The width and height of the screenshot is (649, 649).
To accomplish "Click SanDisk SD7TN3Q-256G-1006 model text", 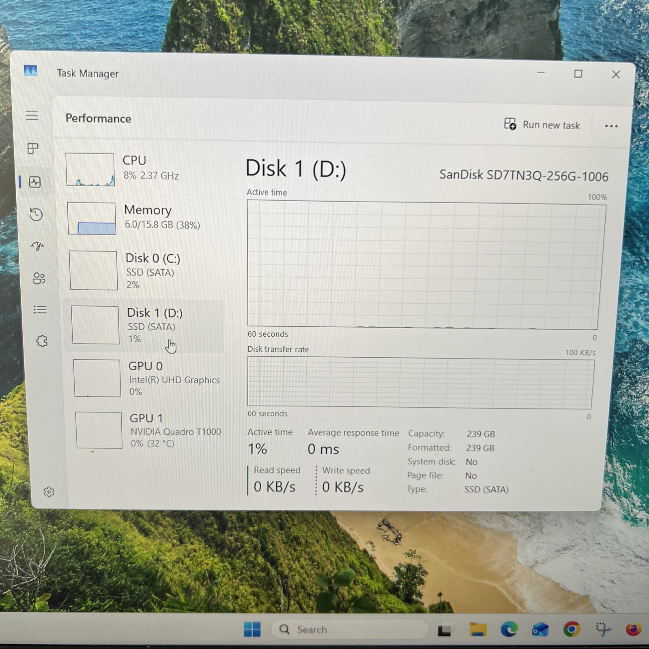I will click(524, 176).
